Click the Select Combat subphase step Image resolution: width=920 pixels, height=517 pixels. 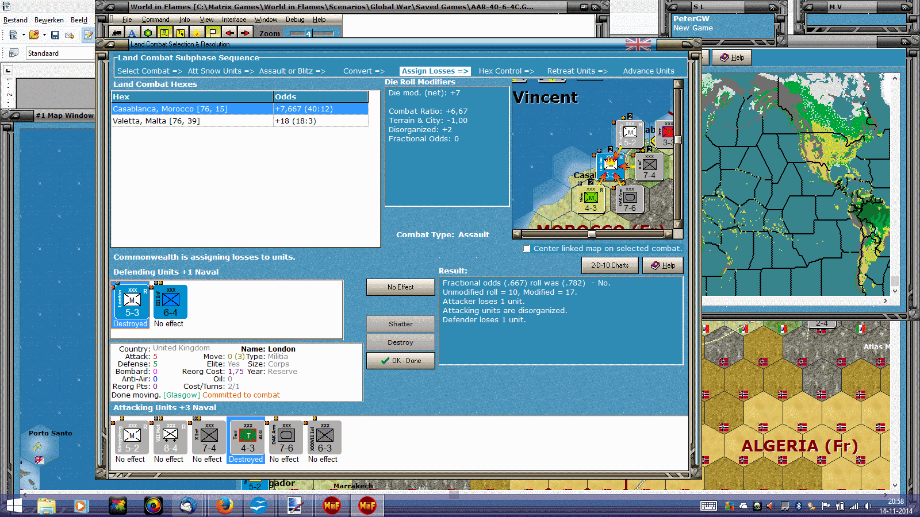coord(149,71)
